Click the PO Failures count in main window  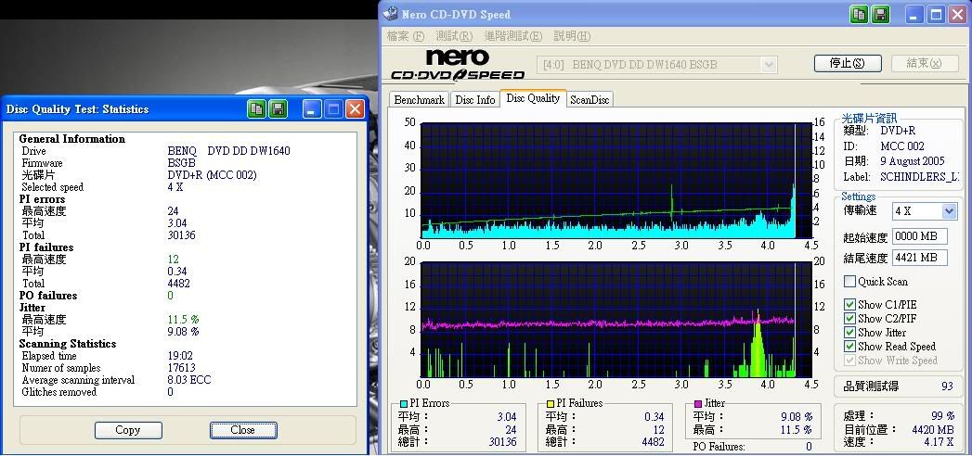click(809, 446)
